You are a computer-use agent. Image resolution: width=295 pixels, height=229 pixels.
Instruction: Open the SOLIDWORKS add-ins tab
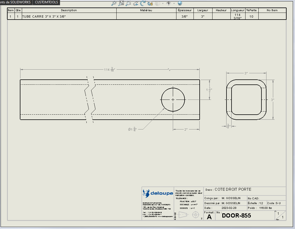pyautogui.click(x=16, y=2)
